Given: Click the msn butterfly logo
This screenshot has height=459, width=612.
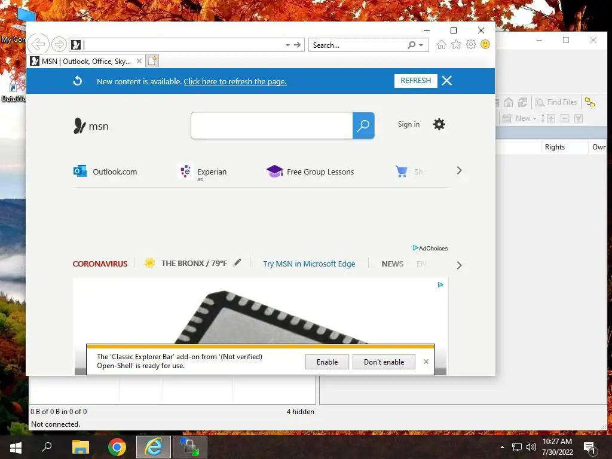Looking at the screenshot, I should click(x=91, y=126).
